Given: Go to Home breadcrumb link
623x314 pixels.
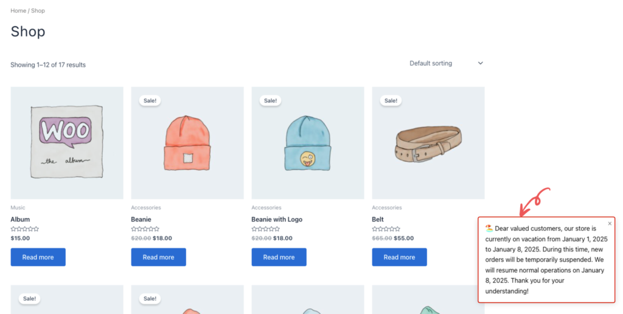Looking at the screenshot, I should pyautogui.click(x=18, y=11).
